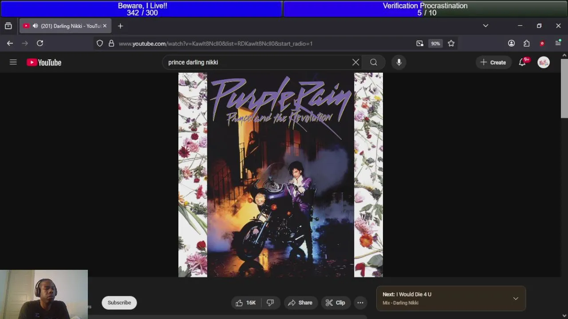Open the Create menu

(x=493, y=62)
